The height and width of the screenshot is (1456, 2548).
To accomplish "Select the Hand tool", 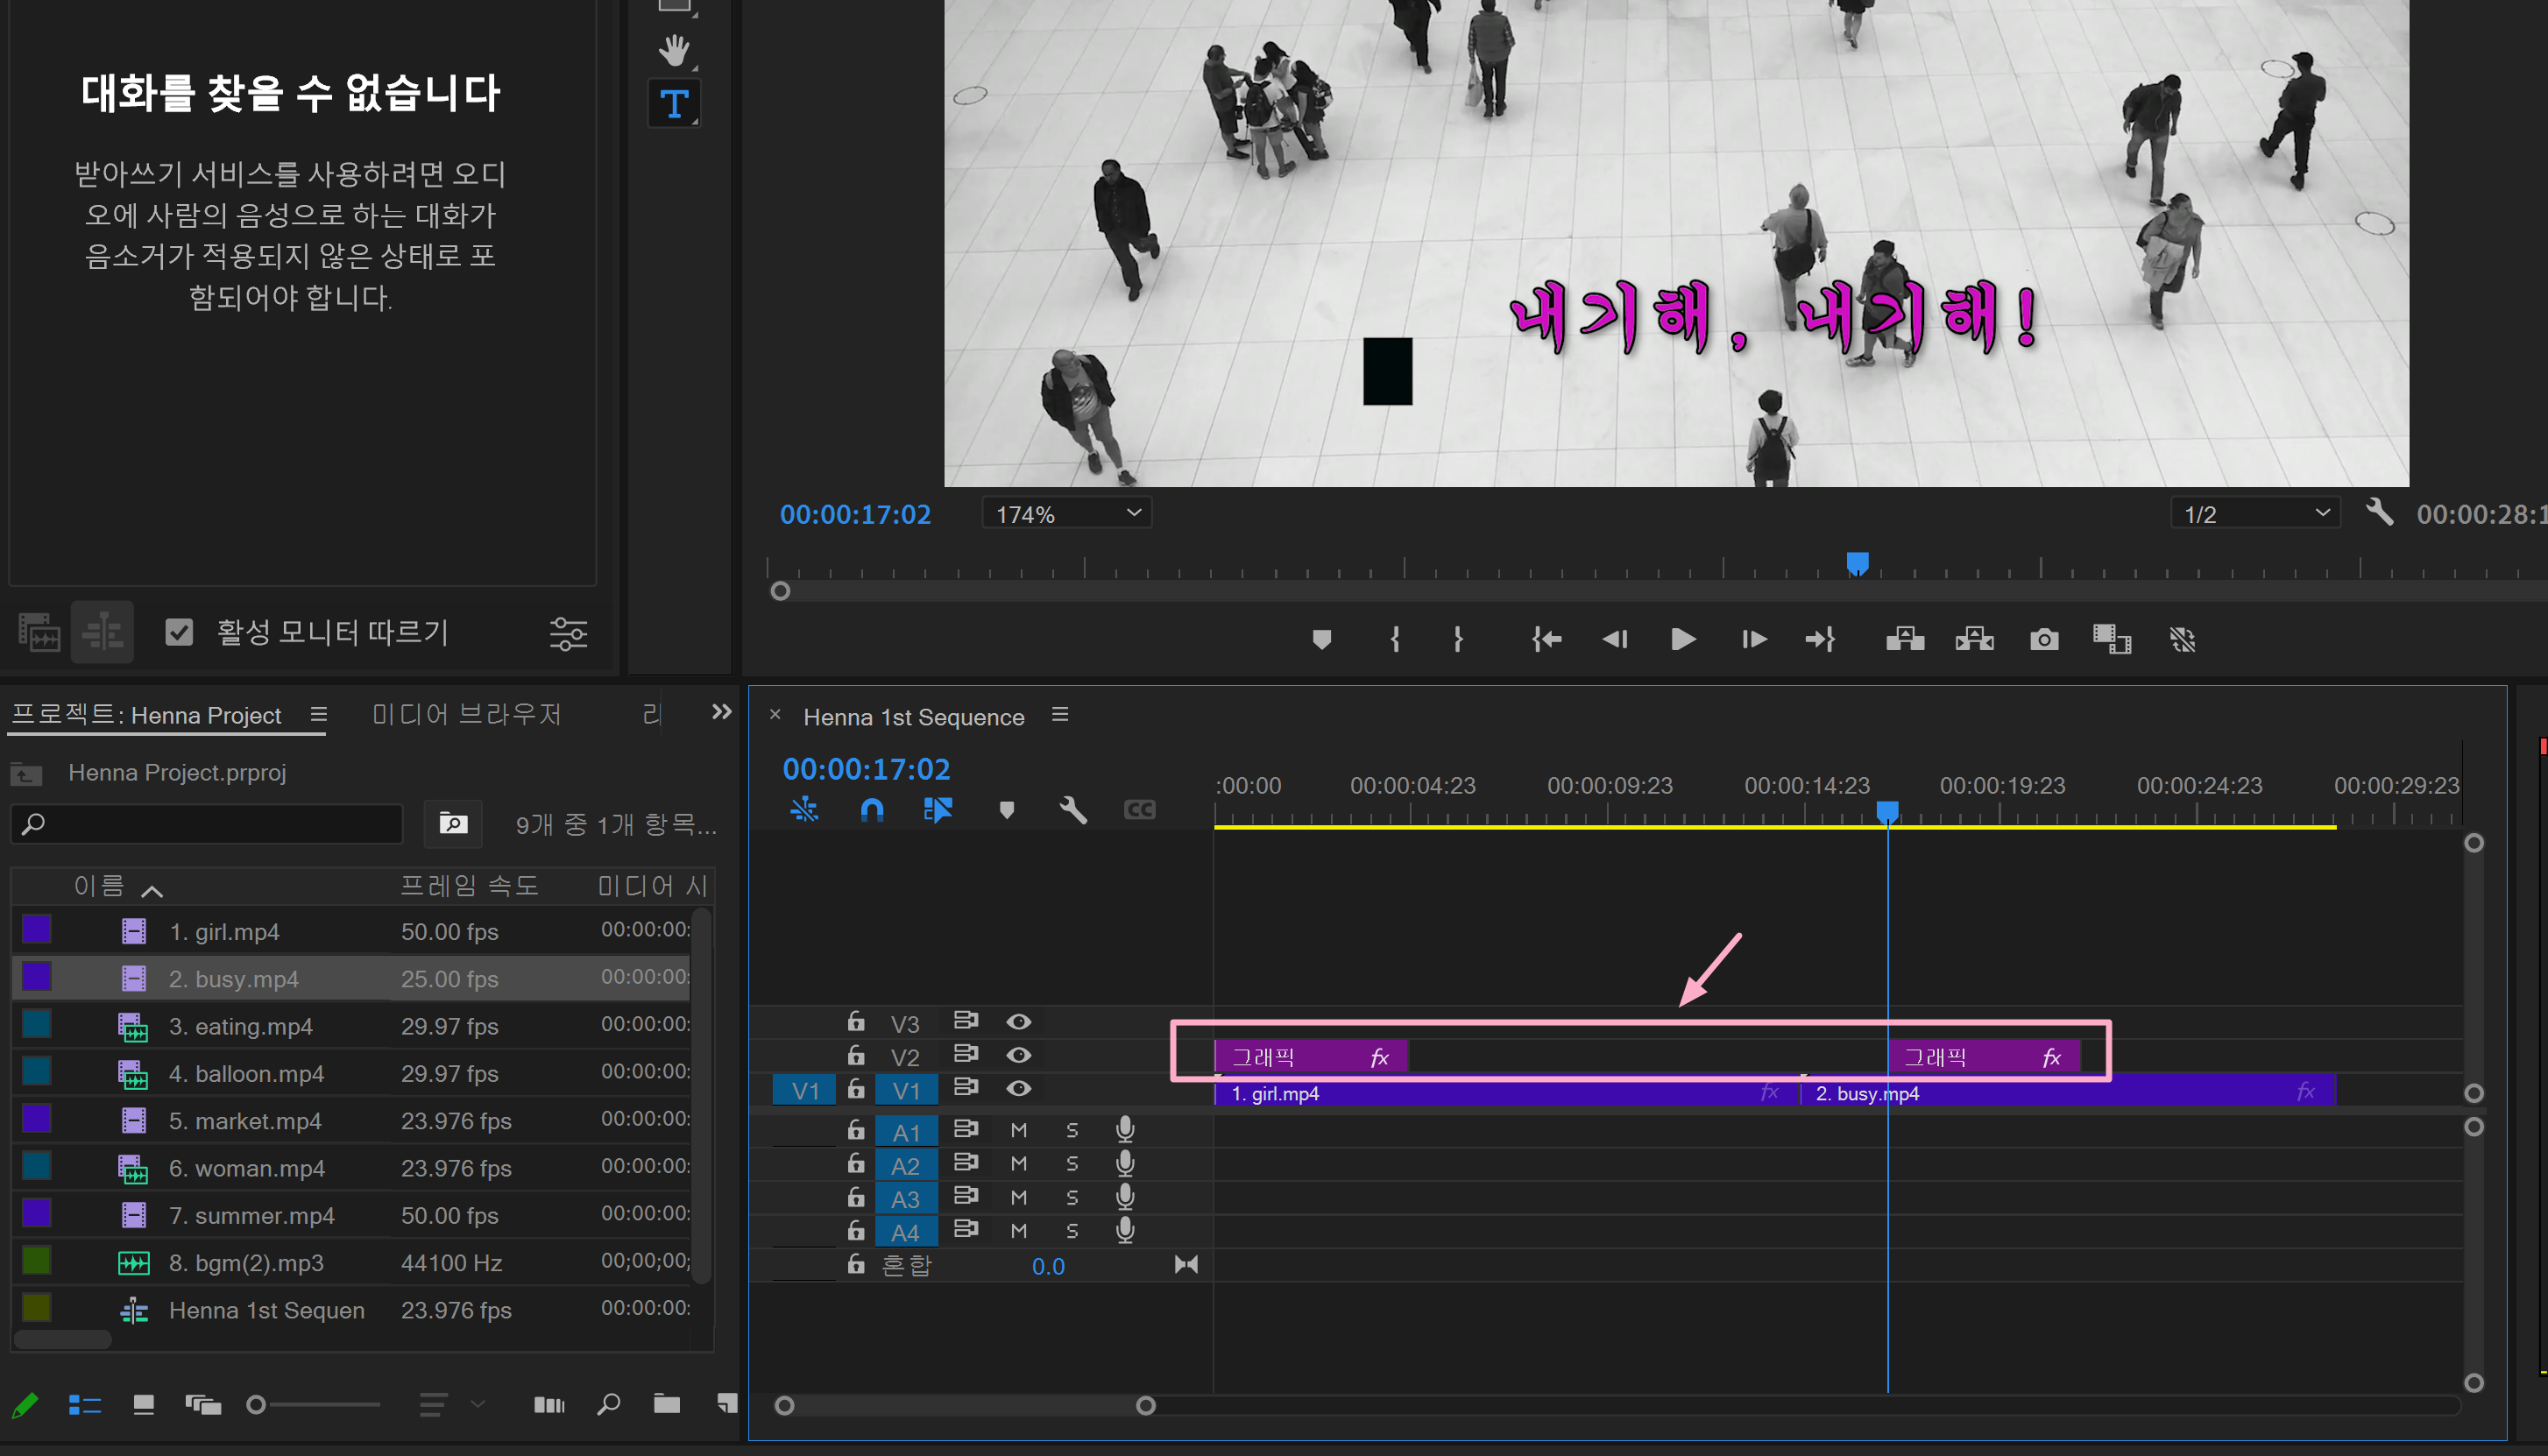I will [674, 49].
